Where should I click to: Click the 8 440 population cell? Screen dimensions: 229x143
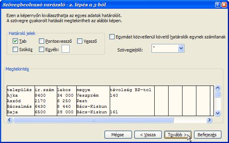[x=64, y=107]
